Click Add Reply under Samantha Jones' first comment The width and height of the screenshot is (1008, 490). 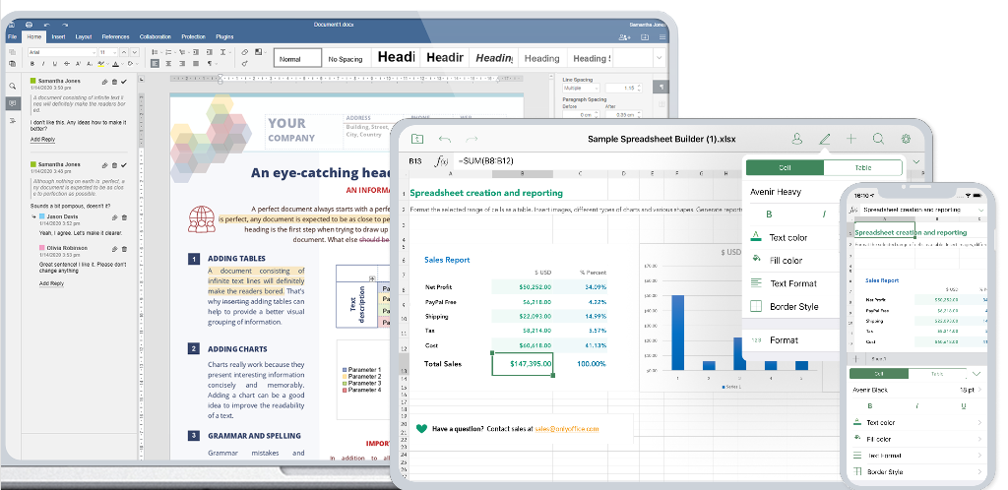[x=42, y=139]
